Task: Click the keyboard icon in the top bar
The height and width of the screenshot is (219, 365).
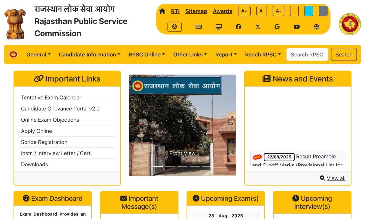Action: (x=199, y=27)
